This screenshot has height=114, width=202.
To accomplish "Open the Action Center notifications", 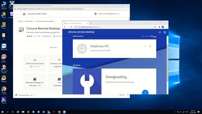I will pyautogui.click(x=199, y=112).
